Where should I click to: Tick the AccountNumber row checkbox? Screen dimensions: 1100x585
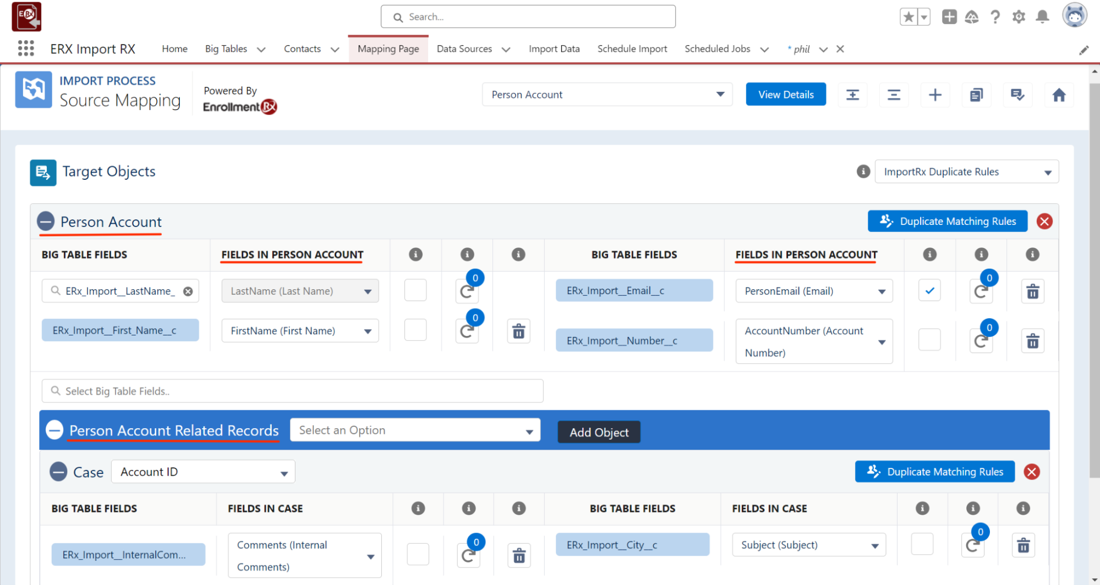(929, 340)
